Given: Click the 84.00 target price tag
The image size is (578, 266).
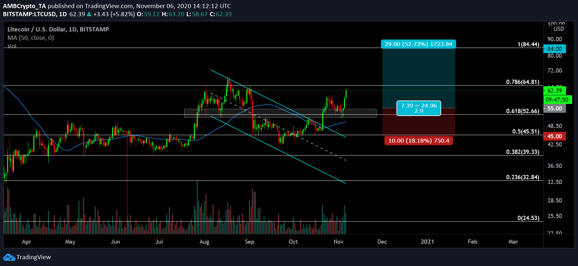Looking at the screenshot, I should (554, 49).
